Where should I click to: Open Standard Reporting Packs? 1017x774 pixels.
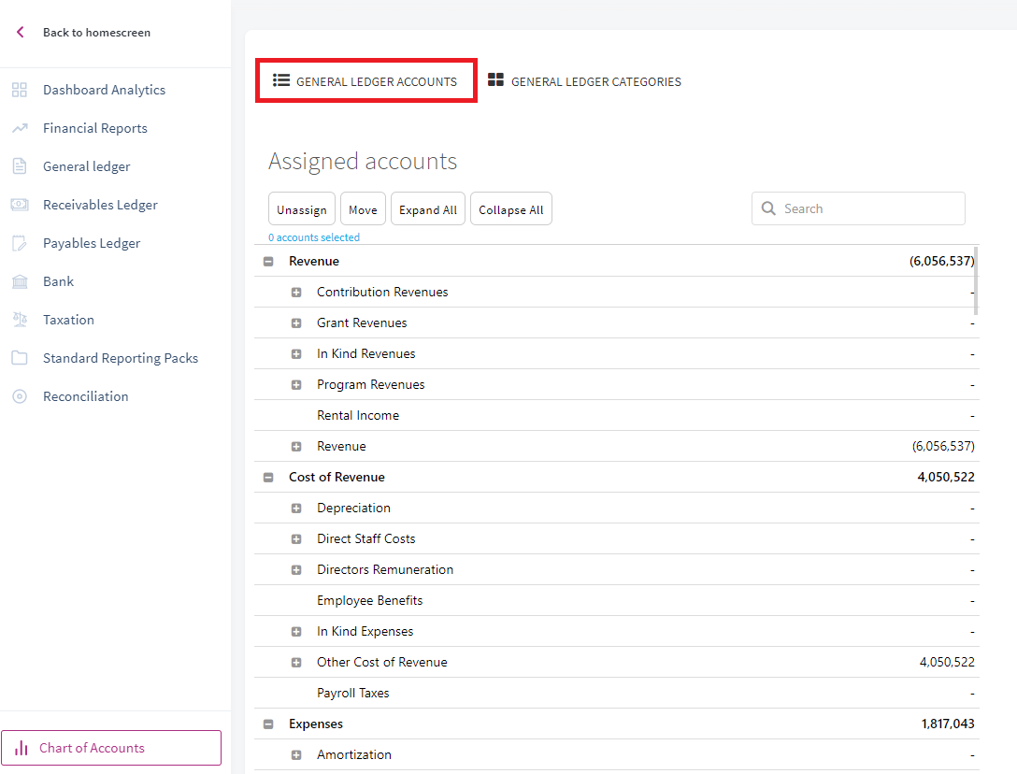pos(120,357)
